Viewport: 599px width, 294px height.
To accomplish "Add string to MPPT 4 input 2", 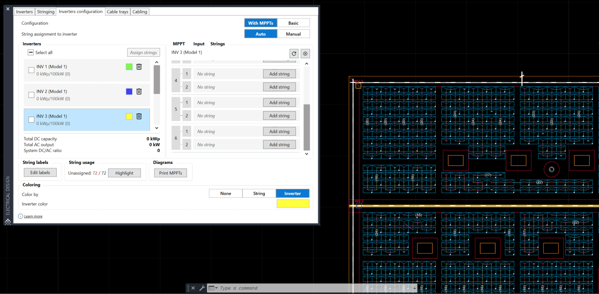I will click(x=279, y=87).
